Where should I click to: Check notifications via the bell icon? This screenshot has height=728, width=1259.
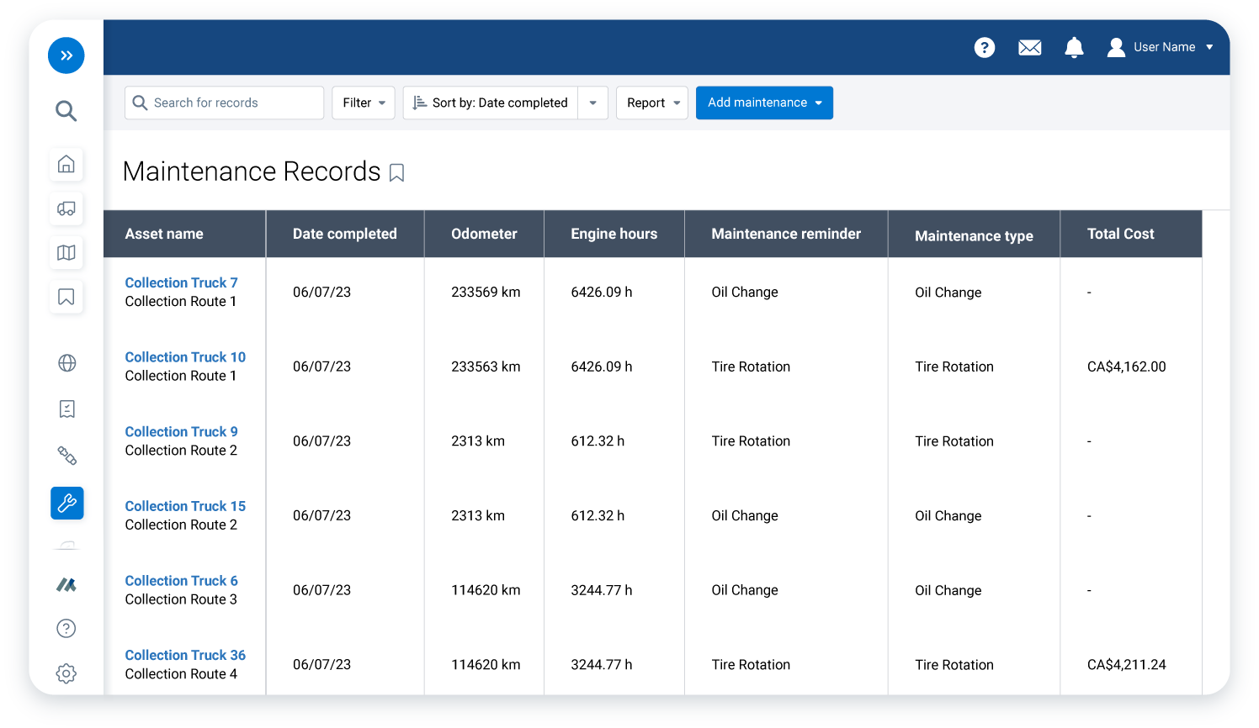pyautogui.click(x=1074, y=47)
